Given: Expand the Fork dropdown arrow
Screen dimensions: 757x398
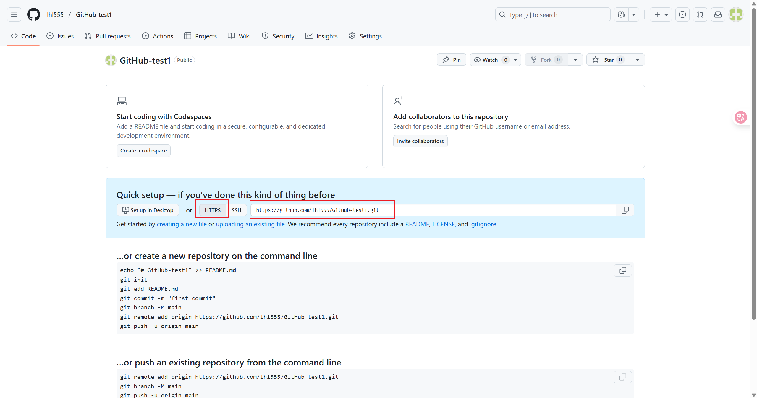Looking at the screenshot, I should 575,60.
